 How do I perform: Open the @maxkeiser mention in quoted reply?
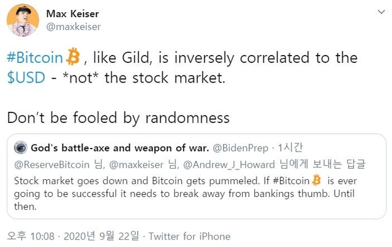point(136,164)
